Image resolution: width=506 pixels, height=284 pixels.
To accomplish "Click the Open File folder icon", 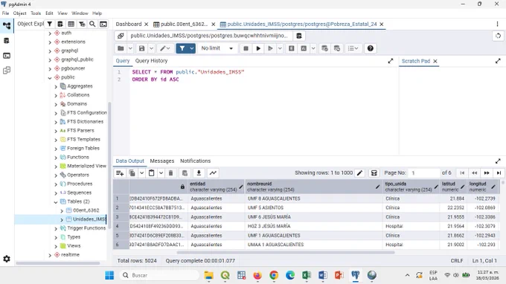I will (121, 48).
